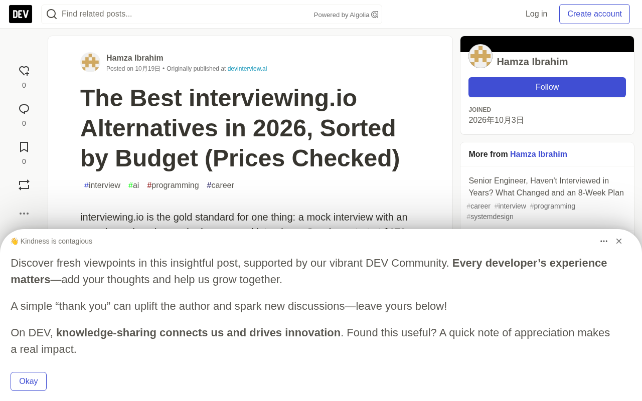This screenshot has width=642, height=401.
Task: Click the Okay button in the banner
Action: point(29,381)
